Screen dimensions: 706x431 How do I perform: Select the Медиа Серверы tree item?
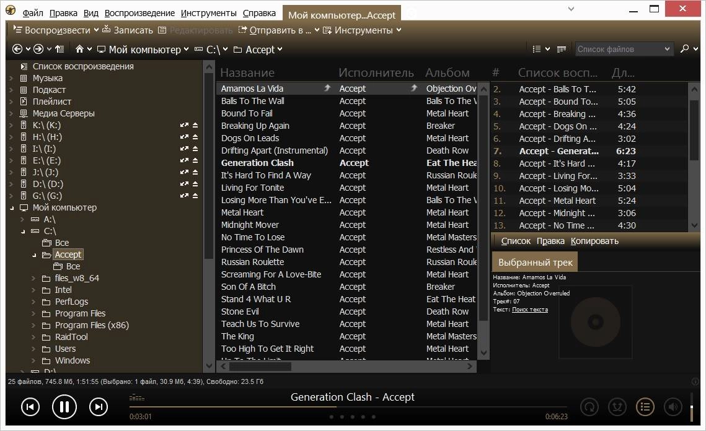pyautogui.click(x=63, y=113)
